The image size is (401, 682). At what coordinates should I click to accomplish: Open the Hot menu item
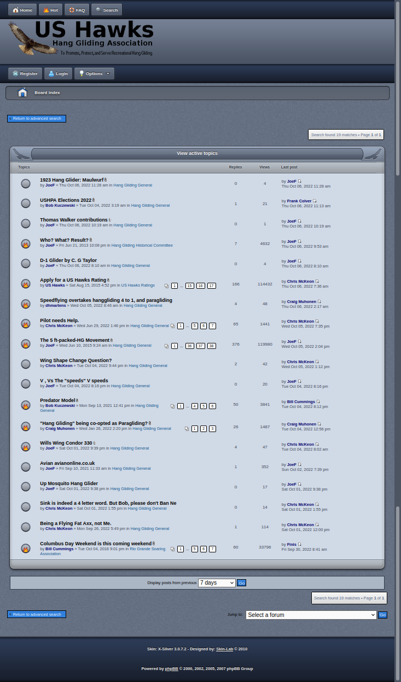[x=50, y=10]
